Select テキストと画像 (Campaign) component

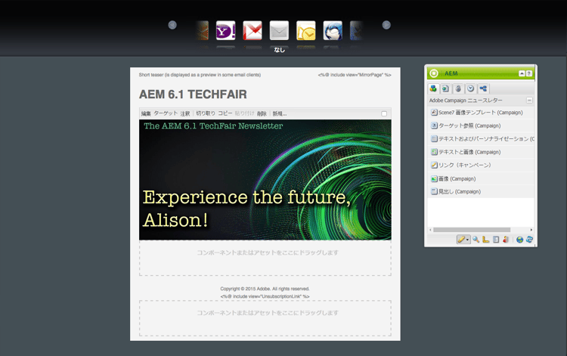coord(481,152)
